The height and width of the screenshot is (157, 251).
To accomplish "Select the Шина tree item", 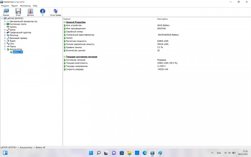I will [x=13, y=30].
